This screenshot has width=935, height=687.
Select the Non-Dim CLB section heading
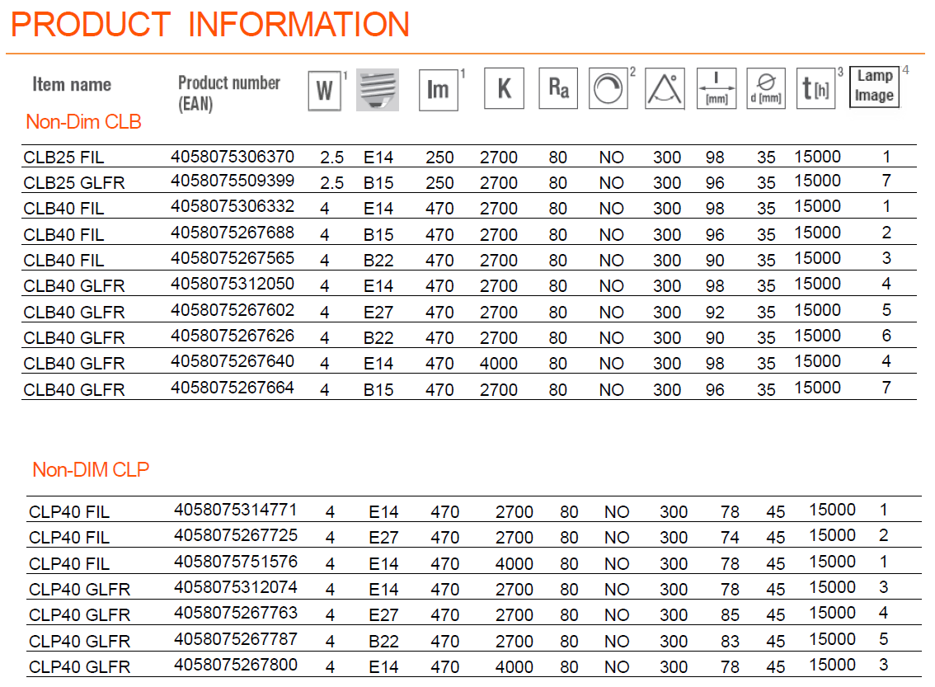(84, 122)
